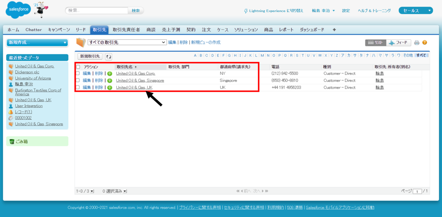
Task: Click 設定 link in header
Action: pos(346,11)
